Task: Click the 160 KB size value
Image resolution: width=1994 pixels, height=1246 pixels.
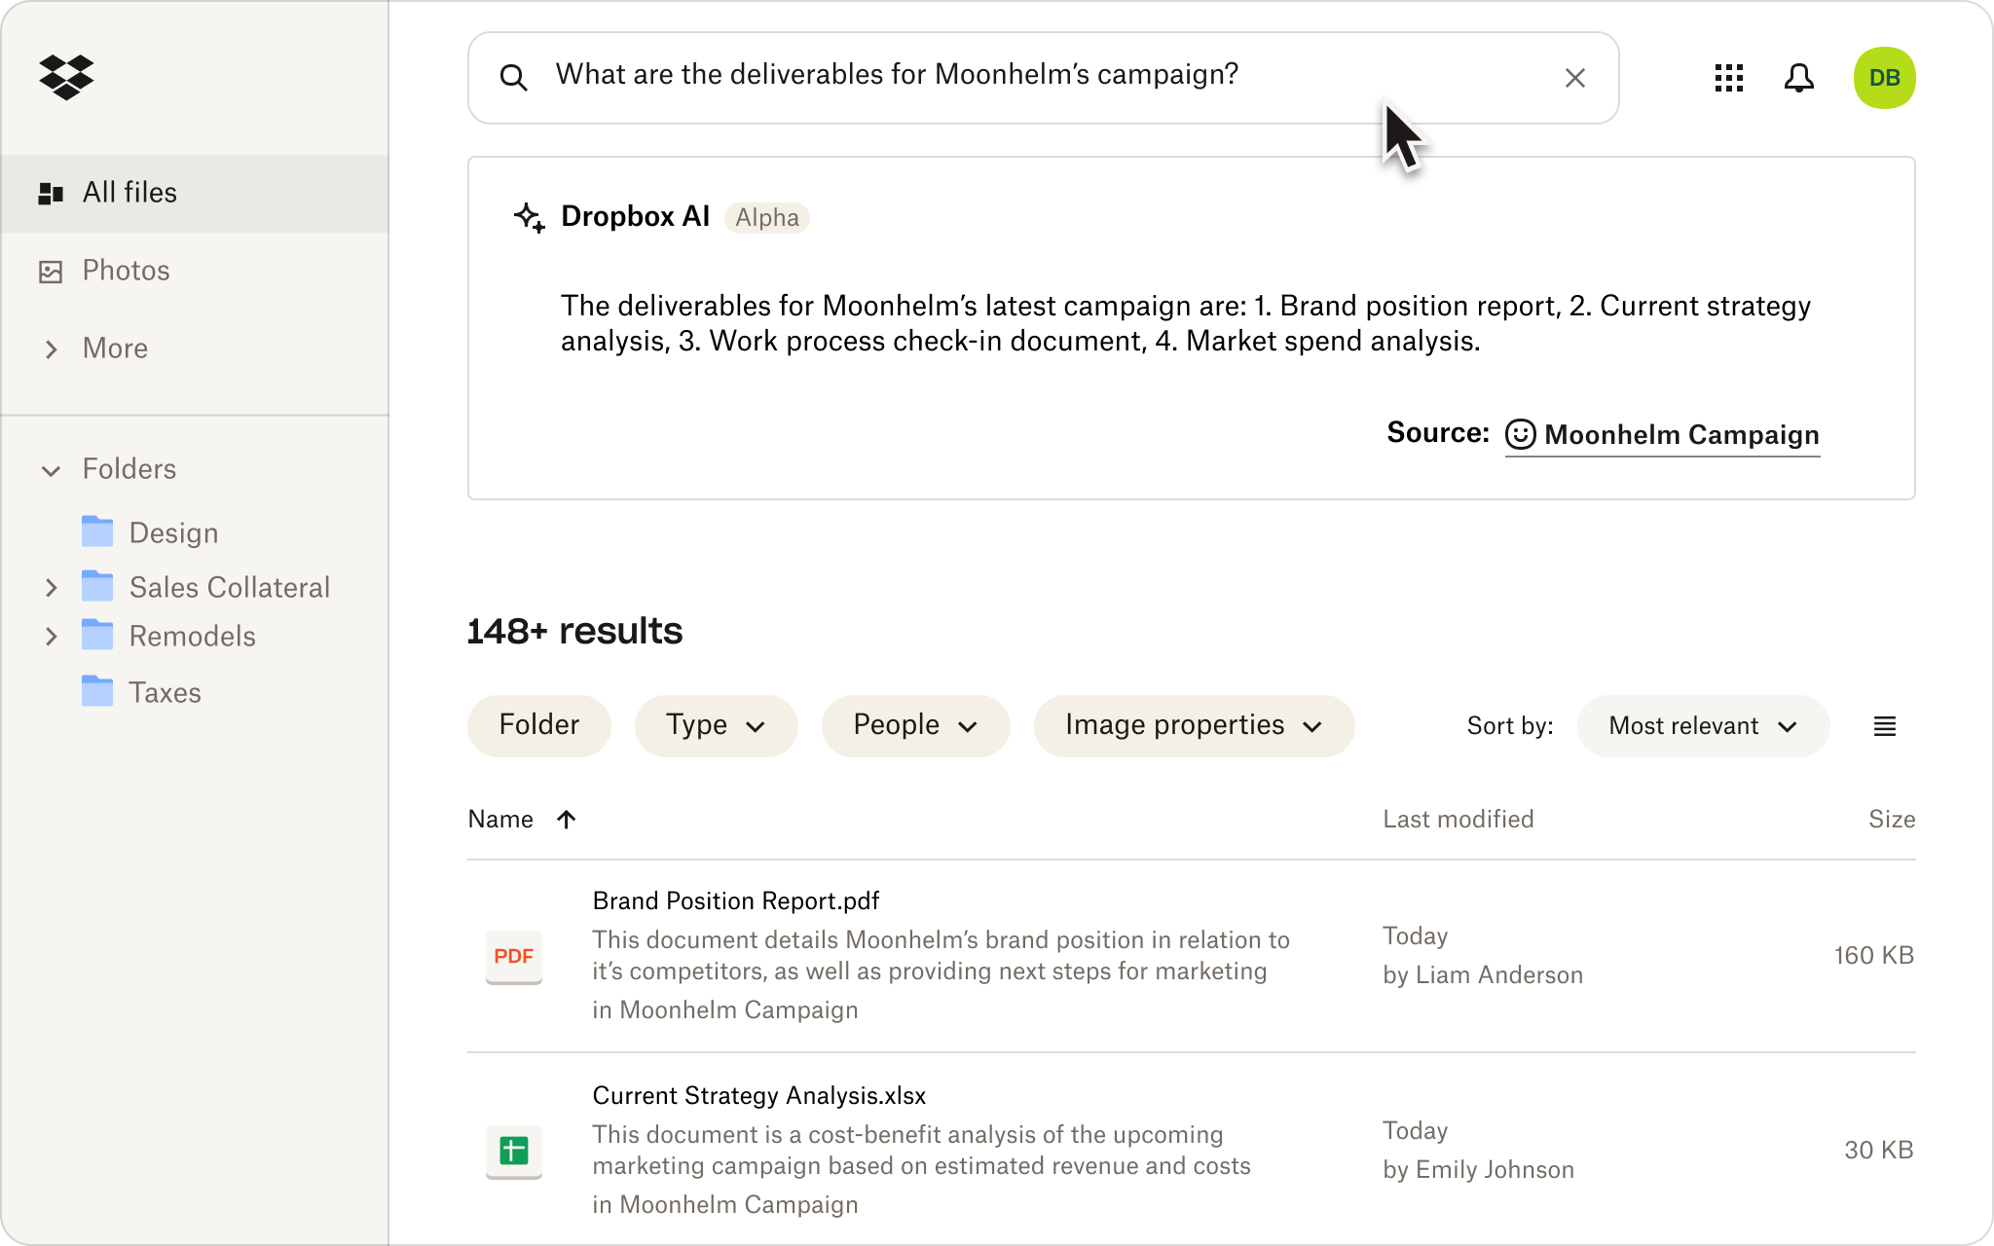Action: (x=1874, y=956)
